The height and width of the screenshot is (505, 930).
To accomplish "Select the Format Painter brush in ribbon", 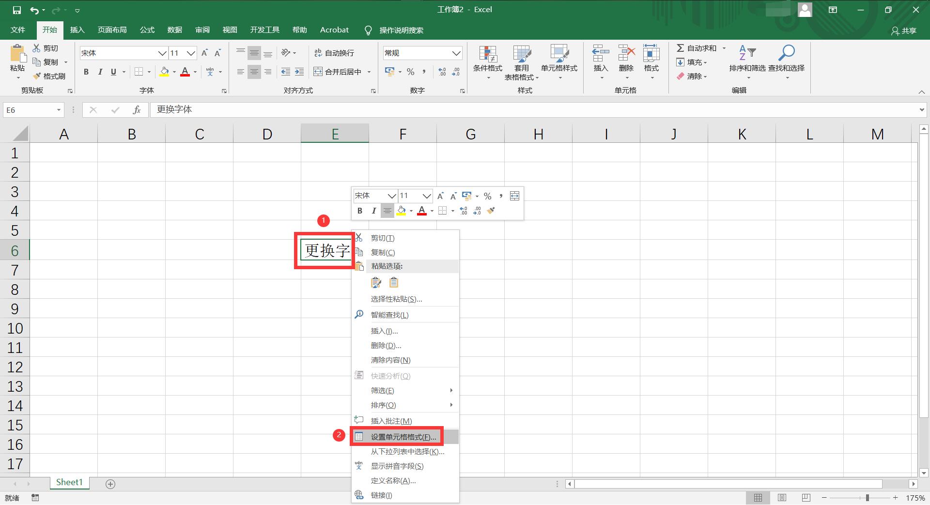I will click(x=37, y=76).
